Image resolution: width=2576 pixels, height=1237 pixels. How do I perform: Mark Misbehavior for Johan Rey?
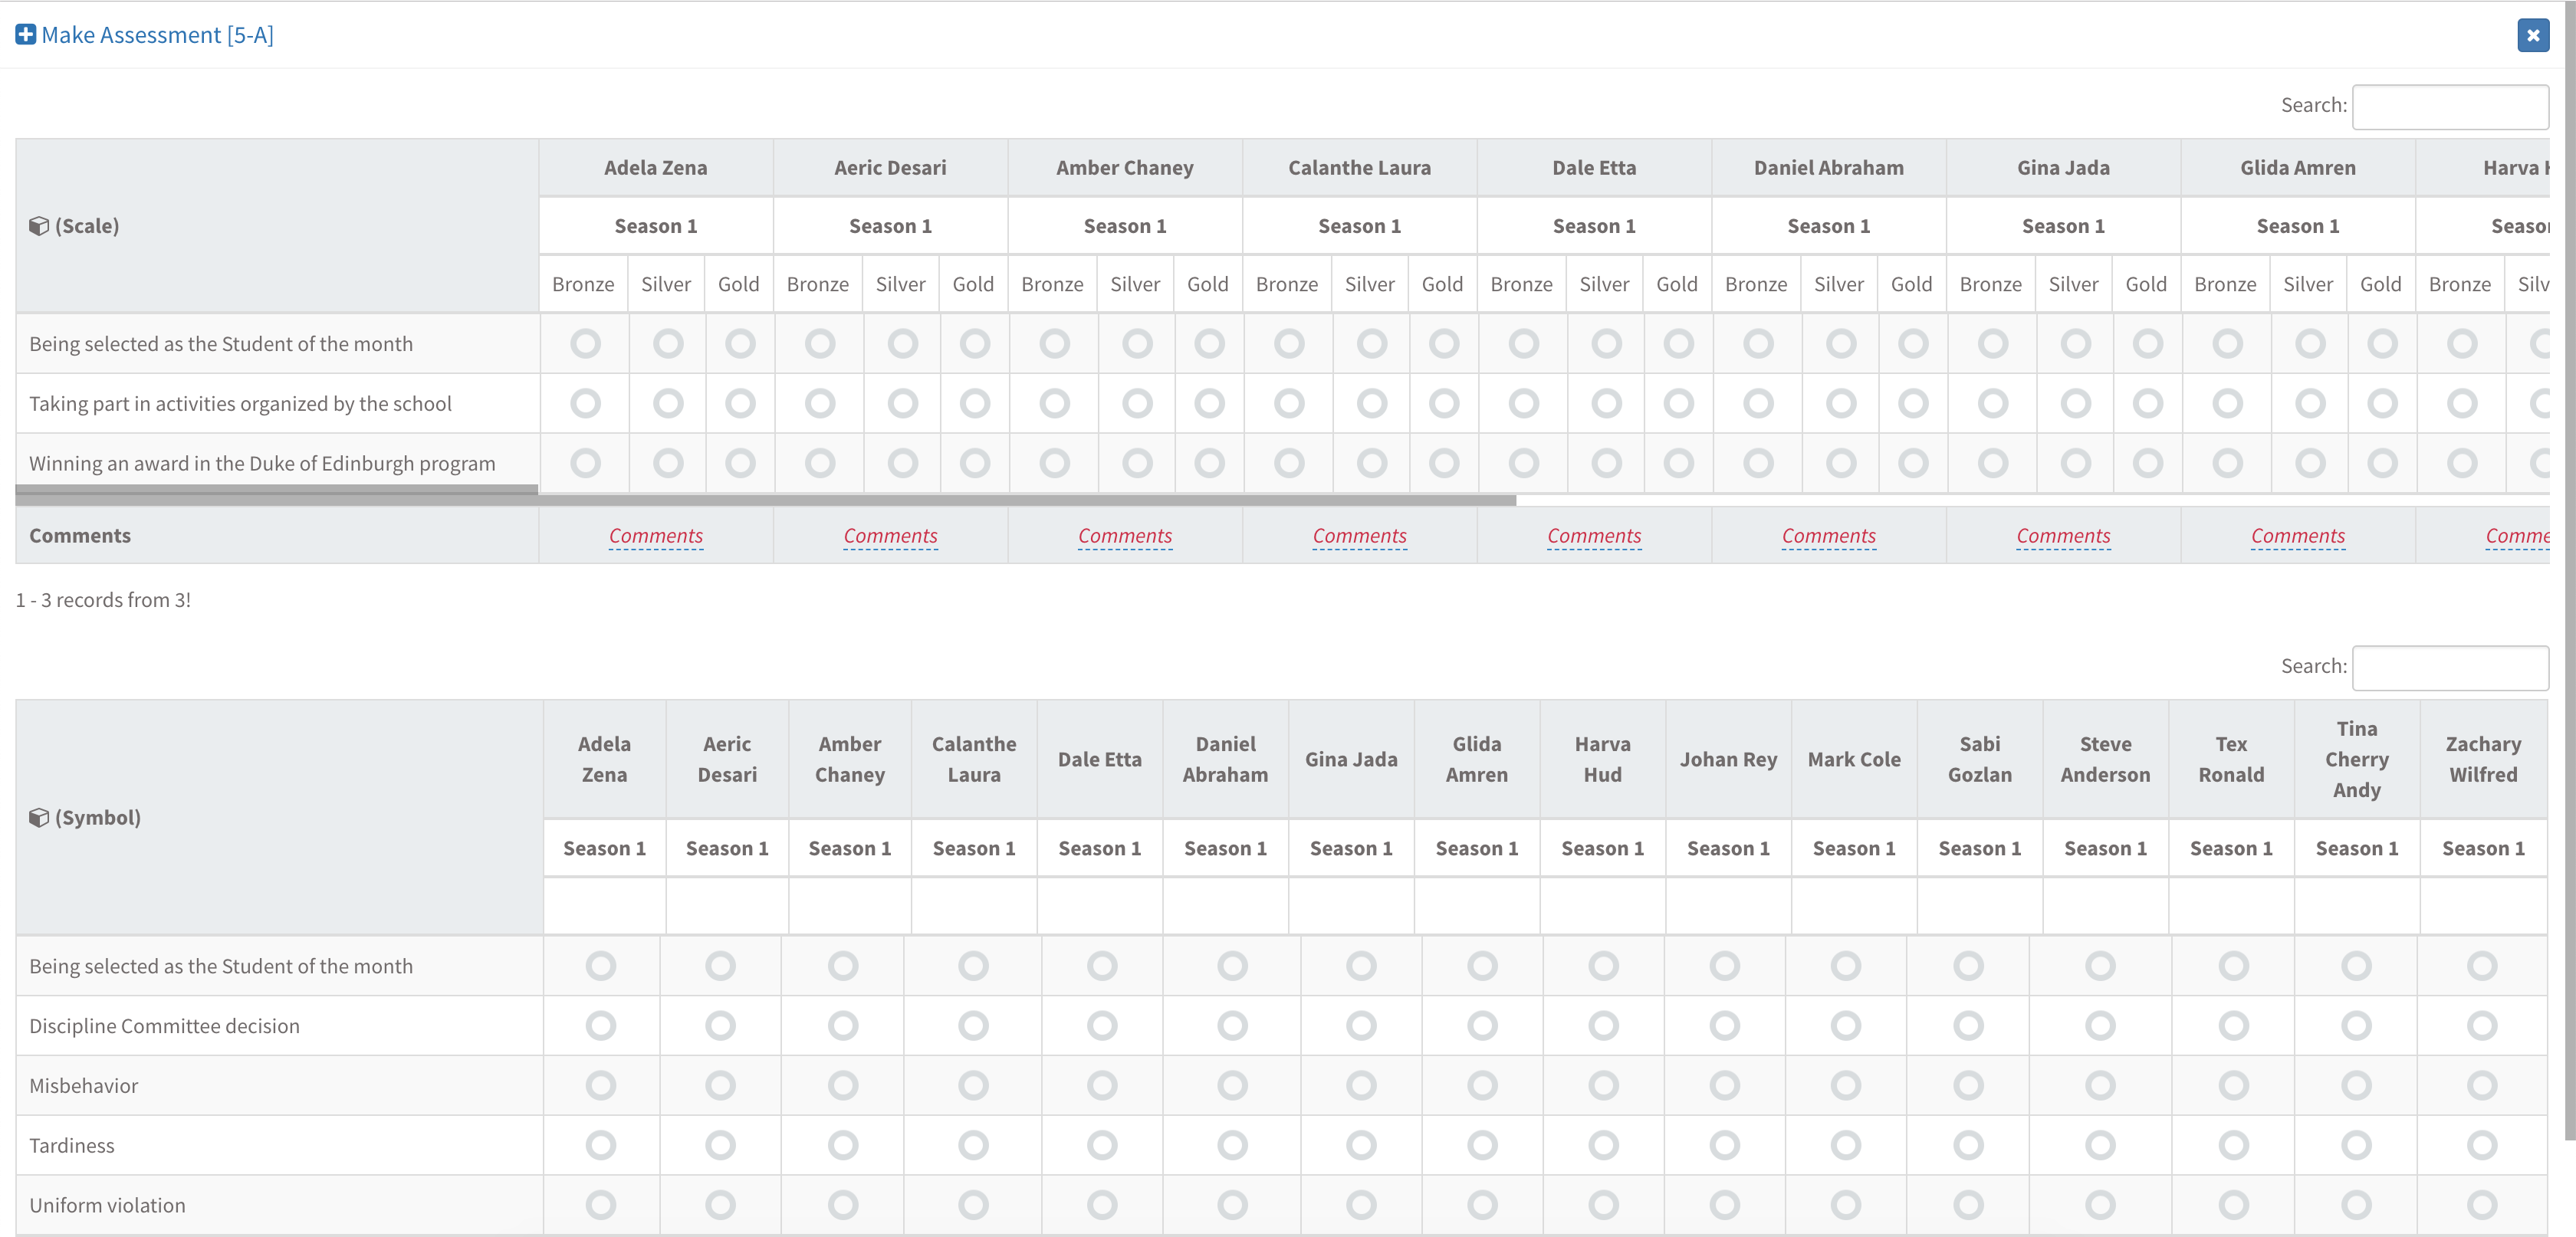click(x=1724, y=1085)
